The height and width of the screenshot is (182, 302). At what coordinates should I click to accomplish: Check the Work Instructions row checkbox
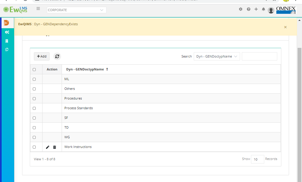34,147
